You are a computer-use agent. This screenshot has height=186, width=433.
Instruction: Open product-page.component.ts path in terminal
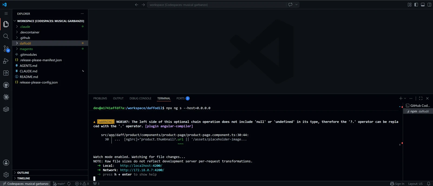(175, 135)
